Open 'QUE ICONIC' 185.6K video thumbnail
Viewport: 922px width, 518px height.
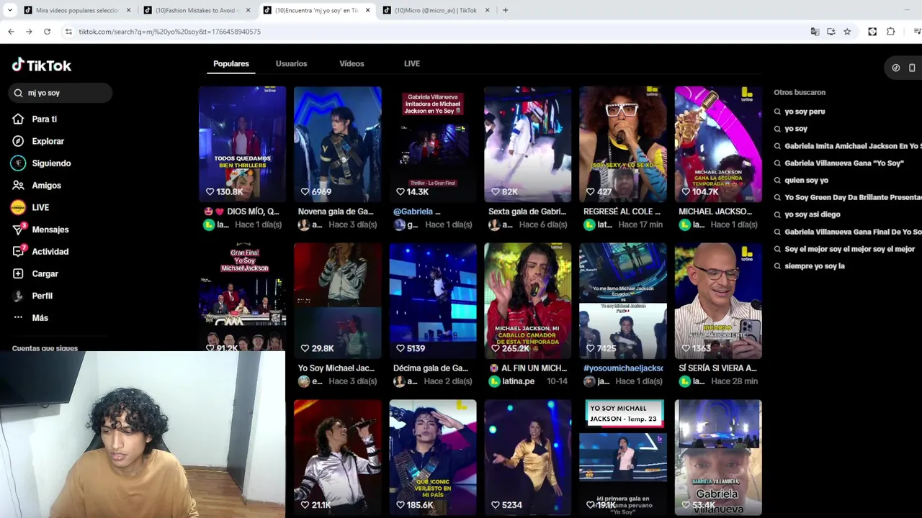click(x=432, y=458)
